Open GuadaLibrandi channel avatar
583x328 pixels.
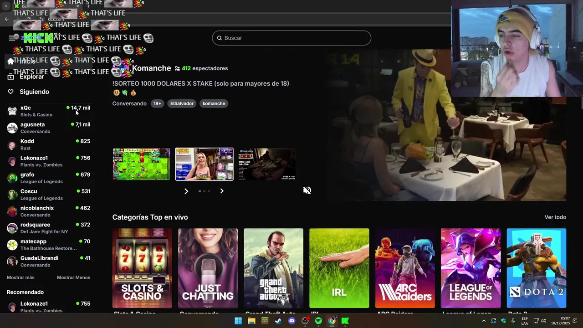pos(12,261)
